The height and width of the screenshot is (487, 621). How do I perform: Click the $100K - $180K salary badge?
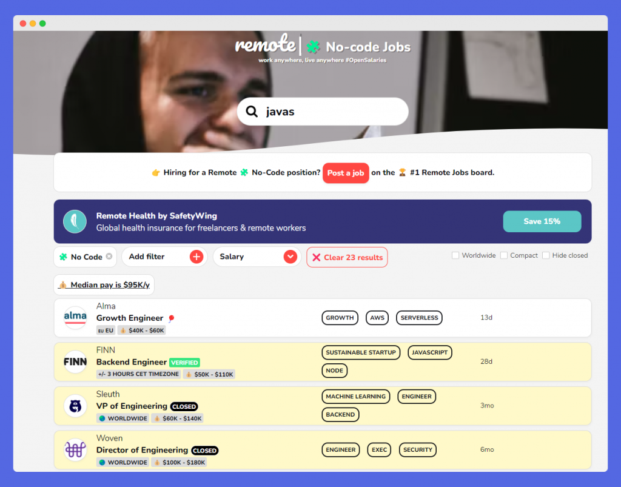[x=180, y=462]
